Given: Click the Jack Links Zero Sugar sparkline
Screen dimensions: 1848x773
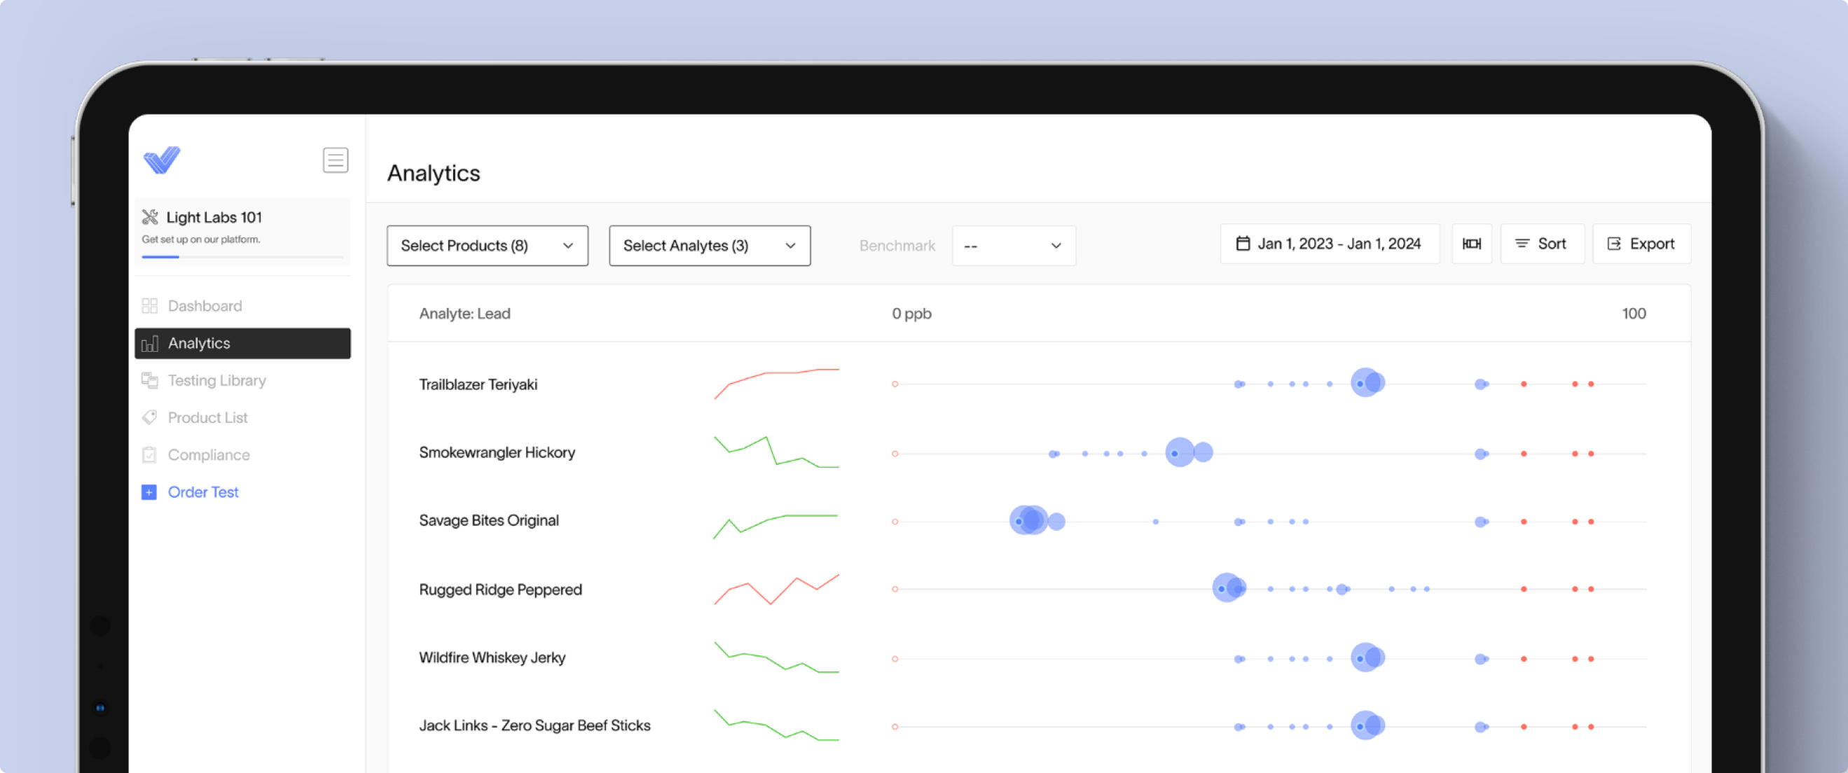Looking at the screenshot, I should (x=776, y=725).
